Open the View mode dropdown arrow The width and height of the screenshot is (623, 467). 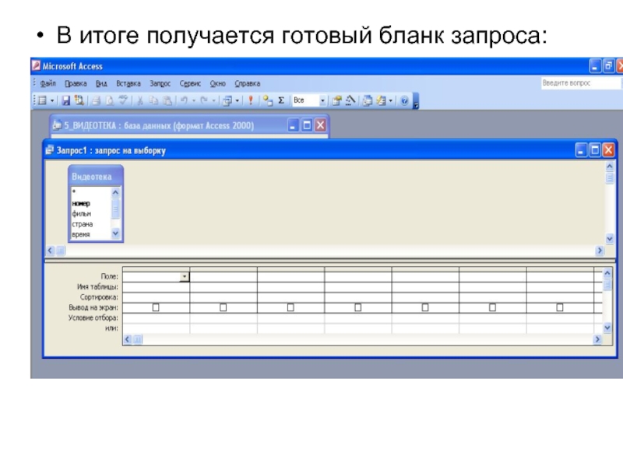(52, 100)
